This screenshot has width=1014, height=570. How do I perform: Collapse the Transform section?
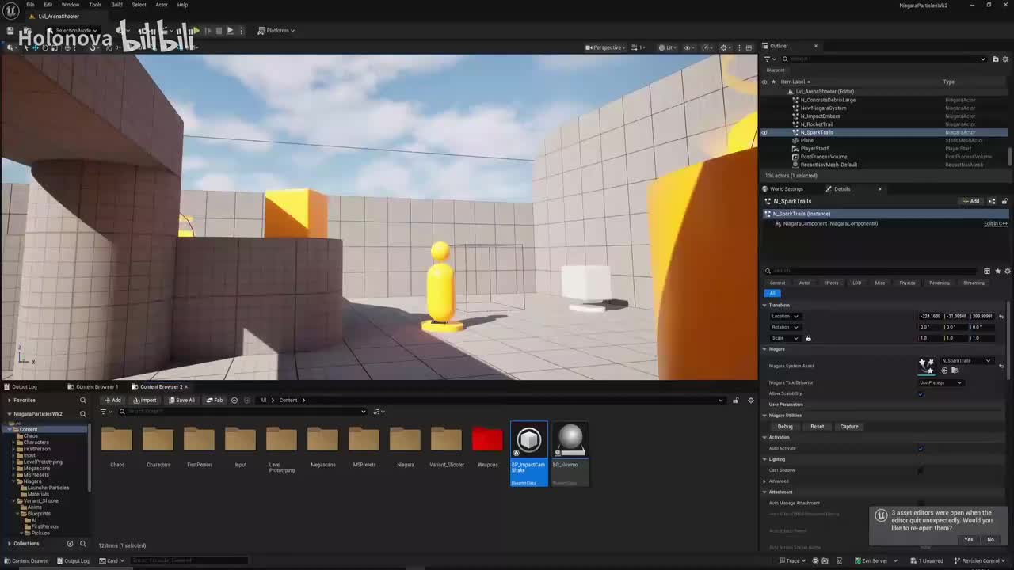coord(765,305)
